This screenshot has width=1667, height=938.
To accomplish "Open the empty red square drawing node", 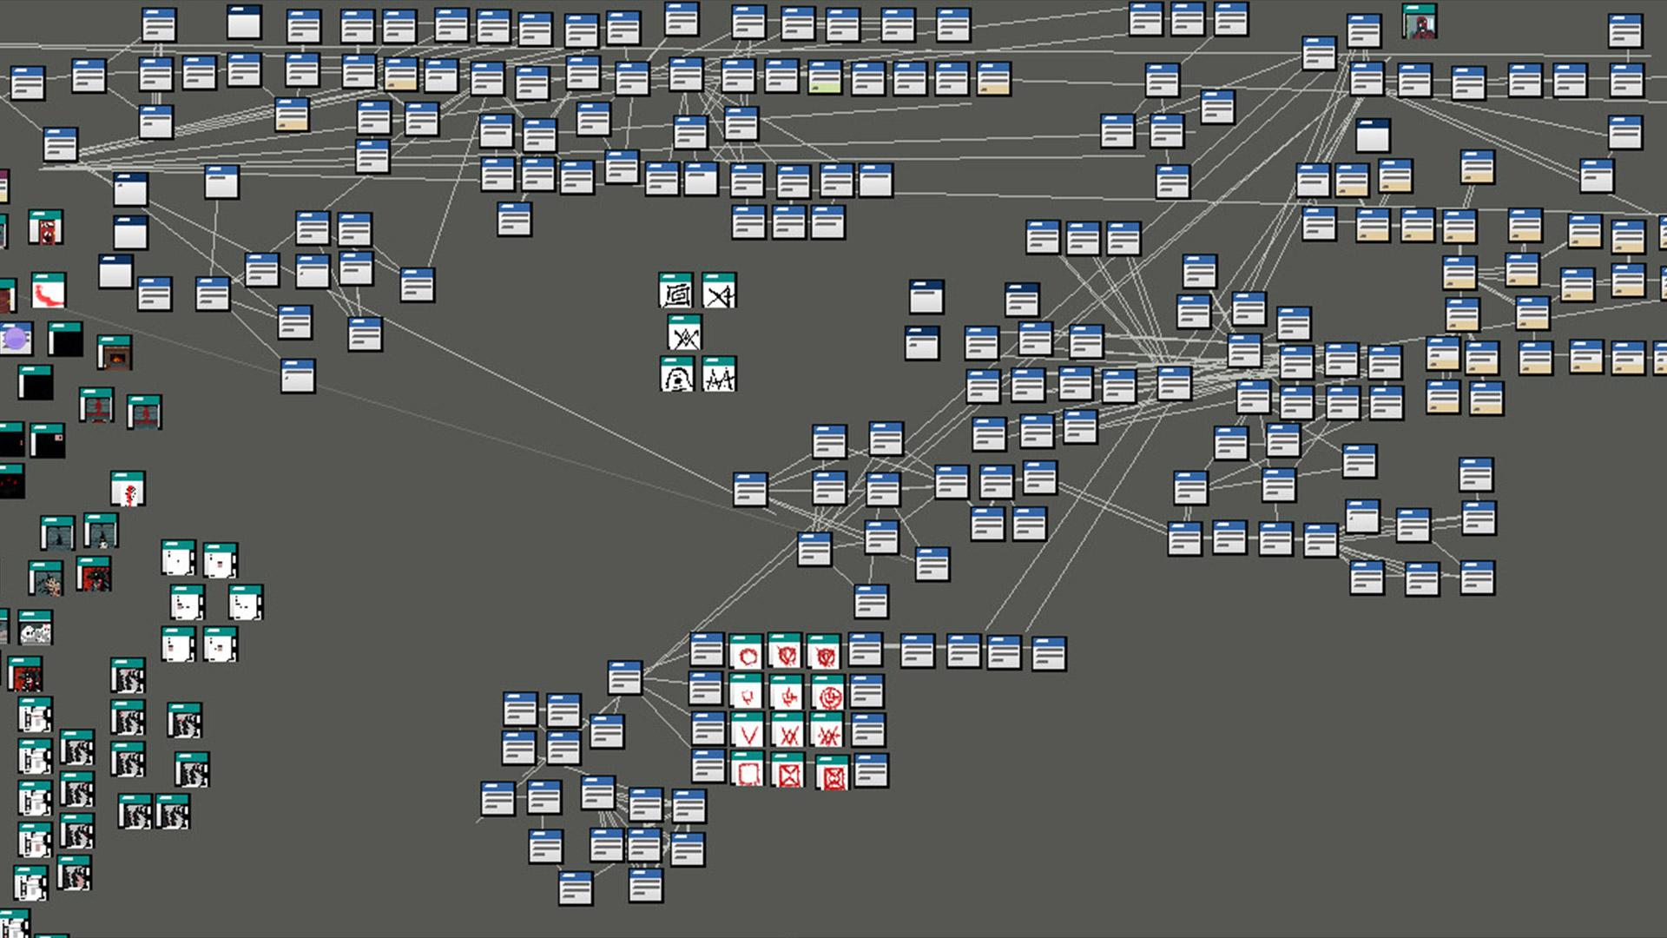I will coord(747,772).
